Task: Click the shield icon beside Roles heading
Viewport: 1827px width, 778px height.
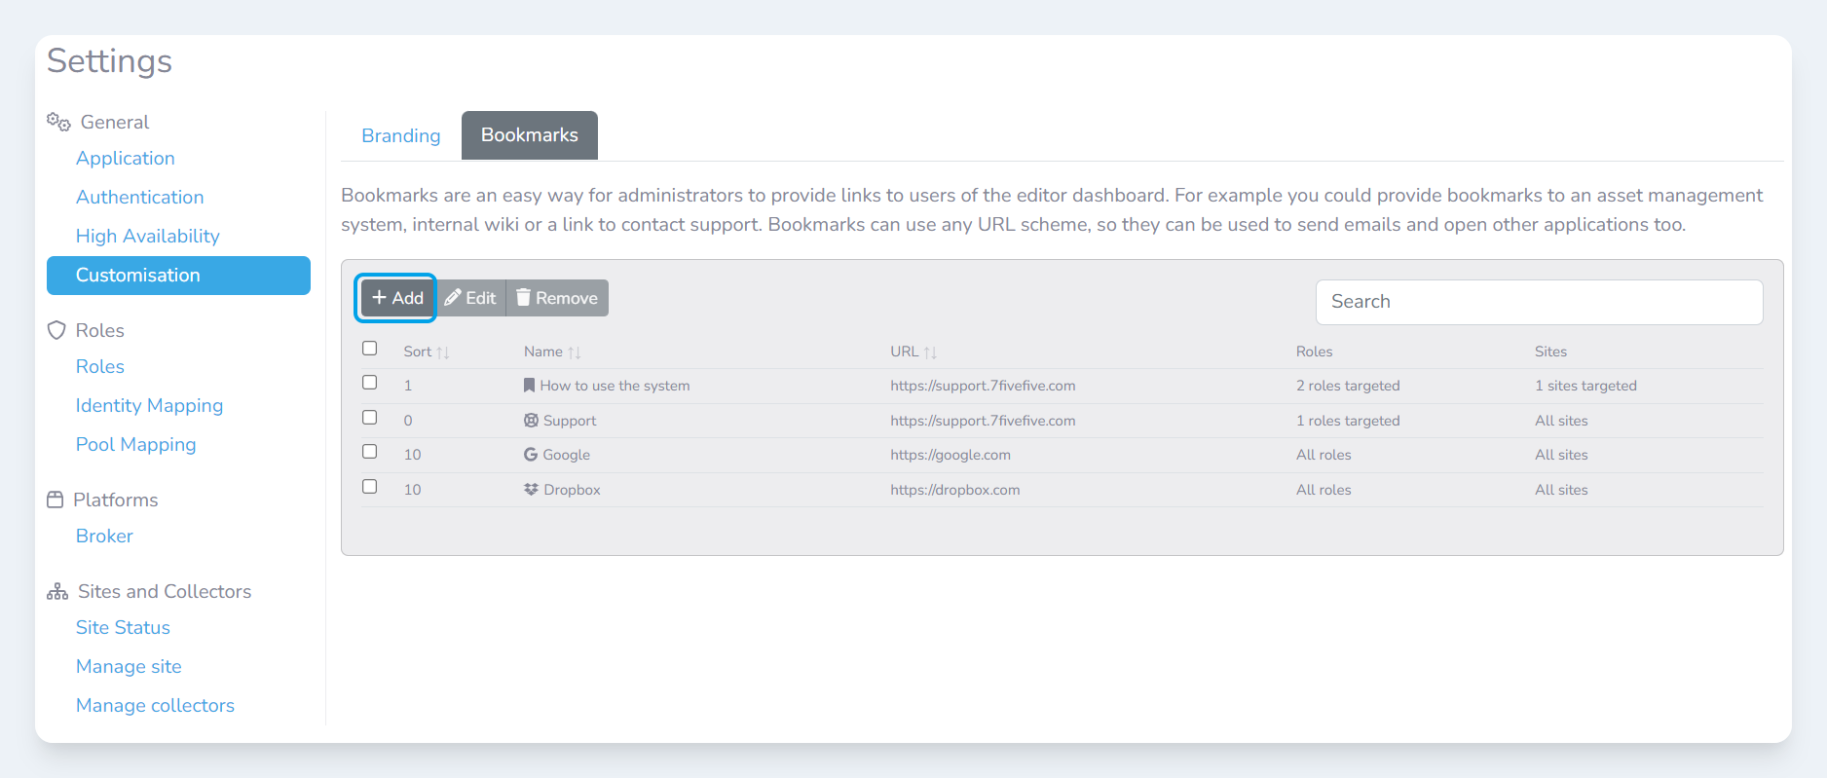Action: pos(56,330)
